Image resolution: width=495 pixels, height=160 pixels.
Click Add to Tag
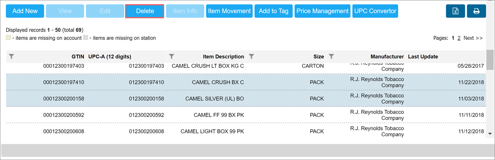pos(273,11)
